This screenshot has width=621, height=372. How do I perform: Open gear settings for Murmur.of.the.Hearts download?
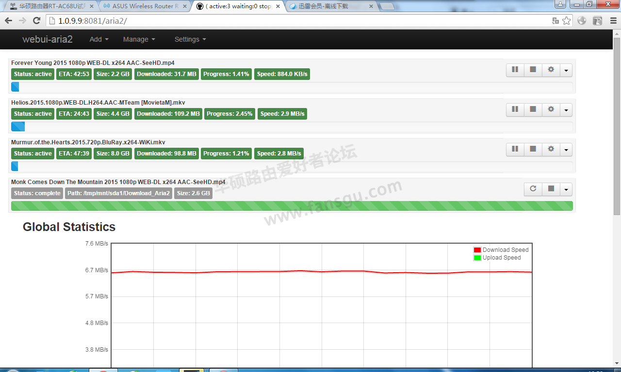[x=551, y=149]
